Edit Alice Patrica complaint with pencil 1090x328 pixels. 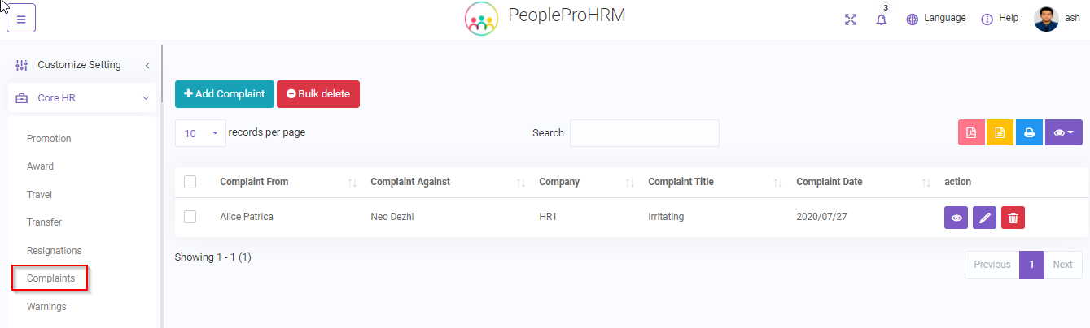pos(984,218)
